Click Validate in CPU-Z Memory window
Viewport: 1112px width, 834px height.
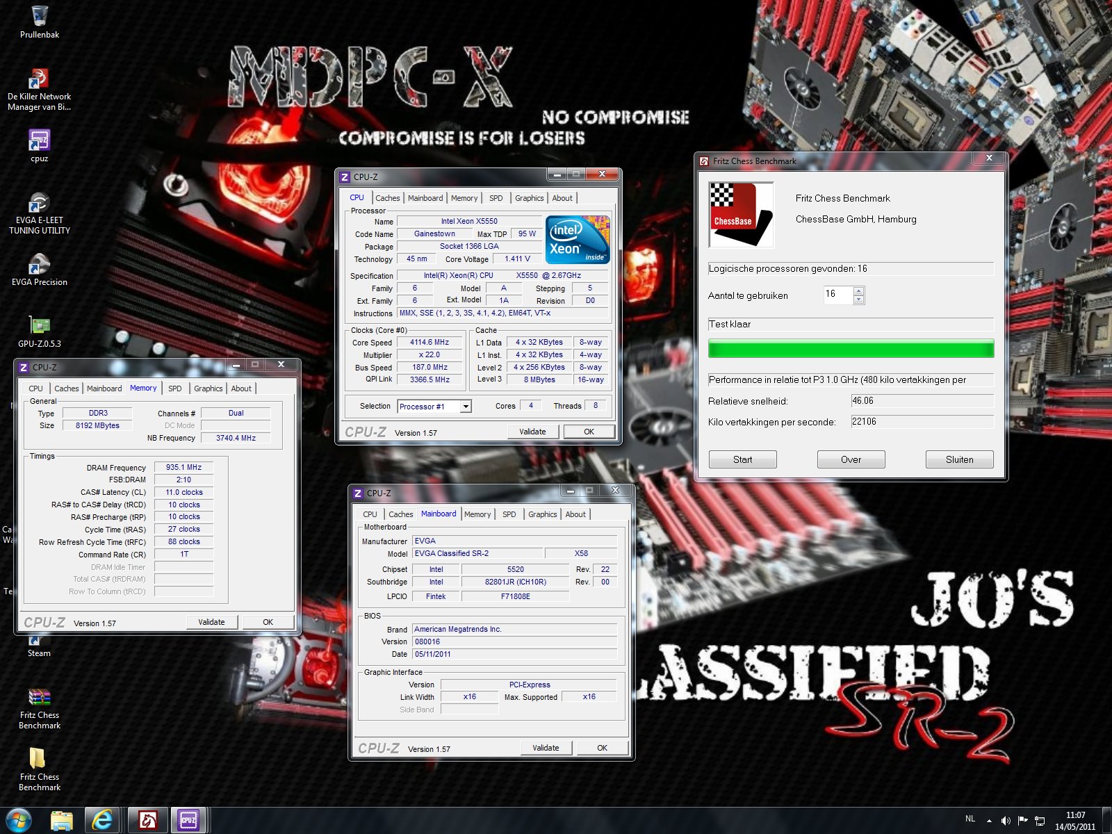click(x=211, y=622)
